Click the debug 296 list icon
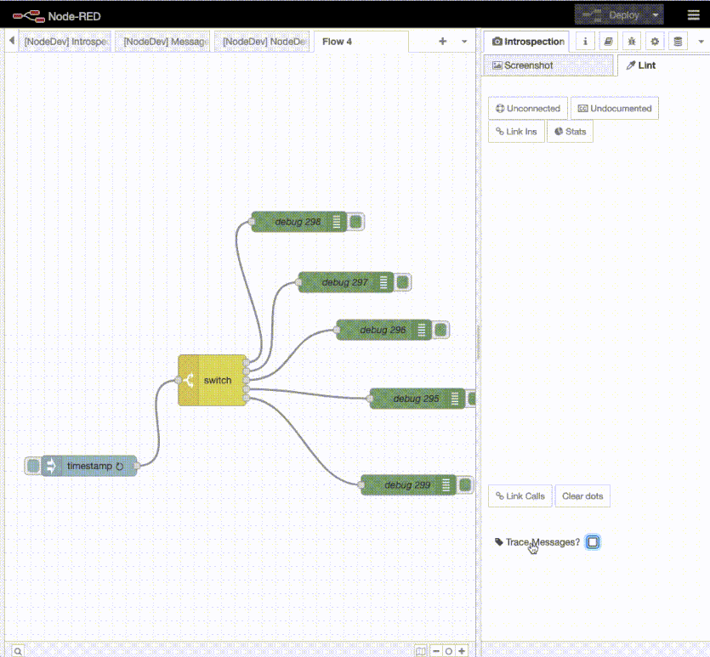Viewport: 710px width, 657px height. pos(422,330)
